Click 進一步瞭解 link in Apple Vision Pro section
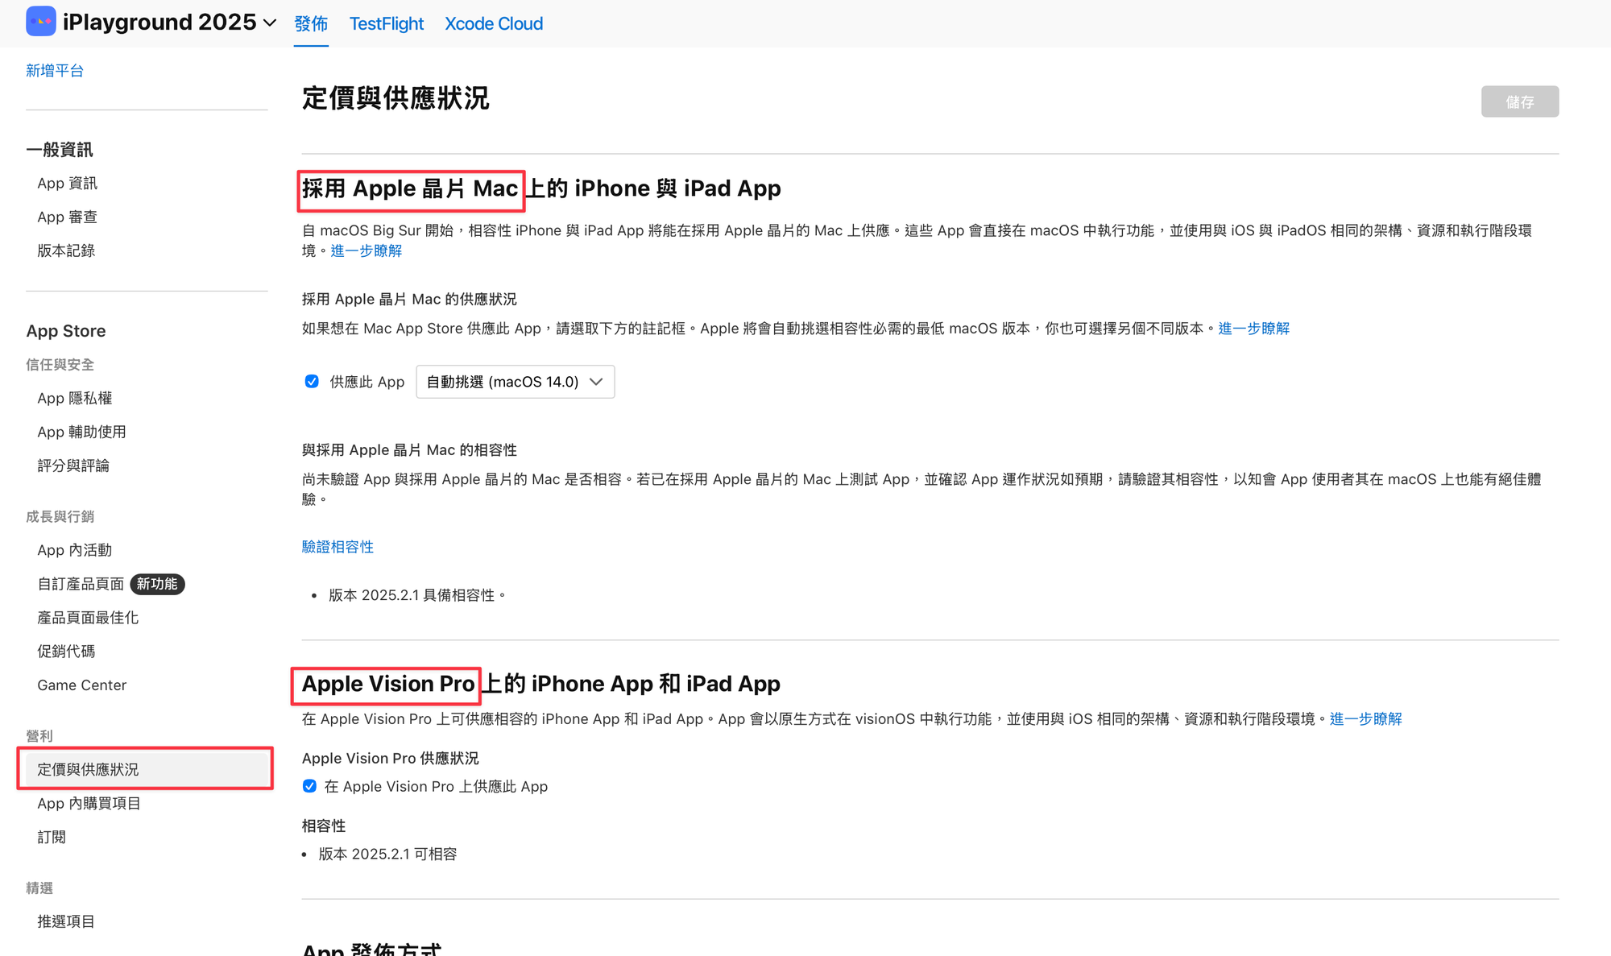1611x956 pixels. pyautogui.click(x=1365, y=719)
